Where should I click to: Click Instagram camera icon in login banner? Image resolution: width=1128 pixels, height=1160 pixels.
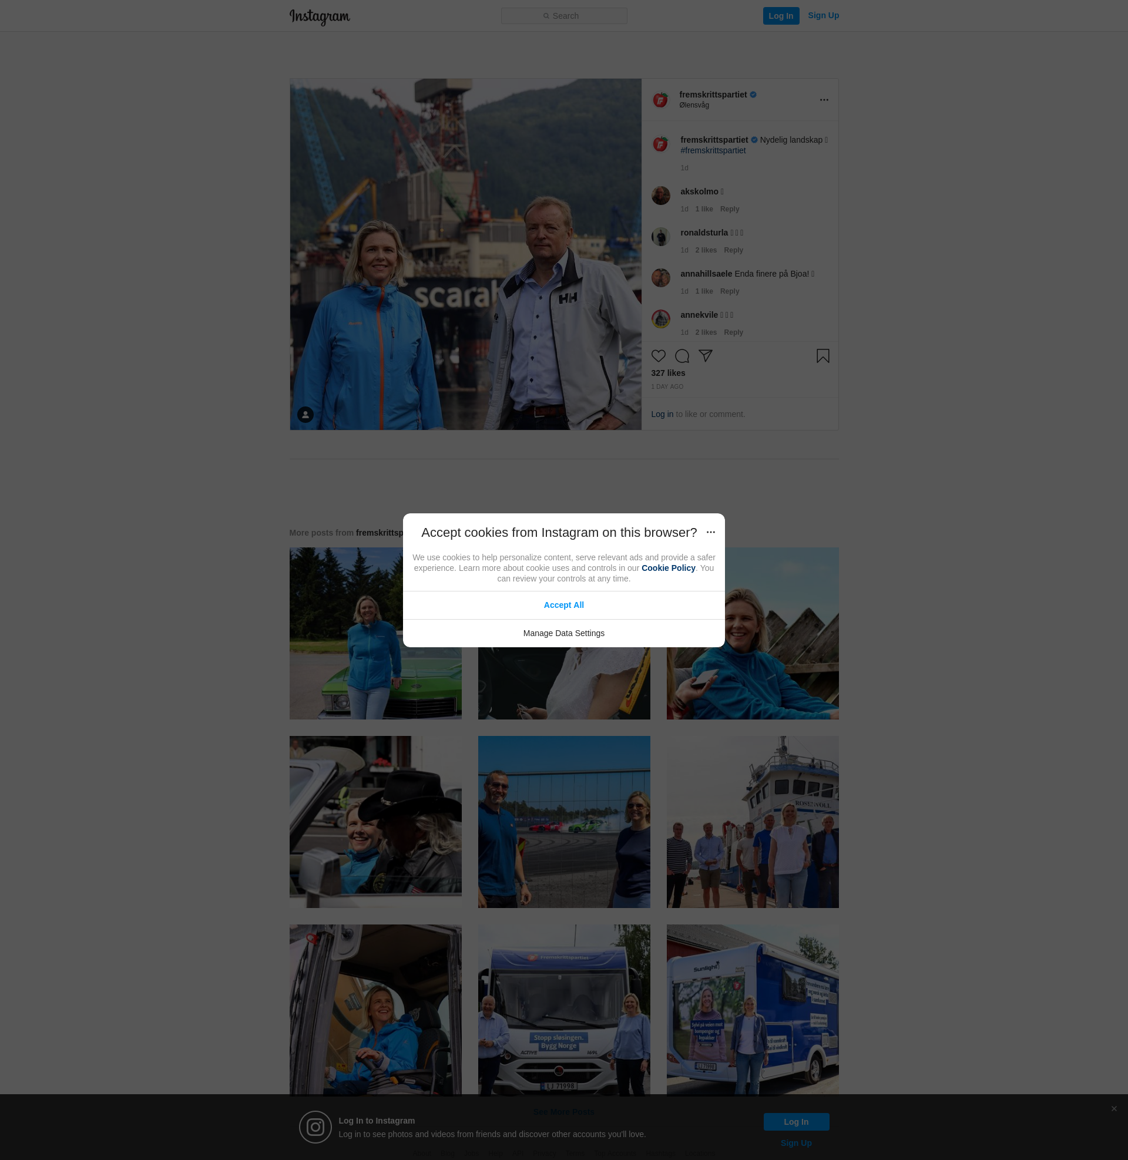(315, 1127)
